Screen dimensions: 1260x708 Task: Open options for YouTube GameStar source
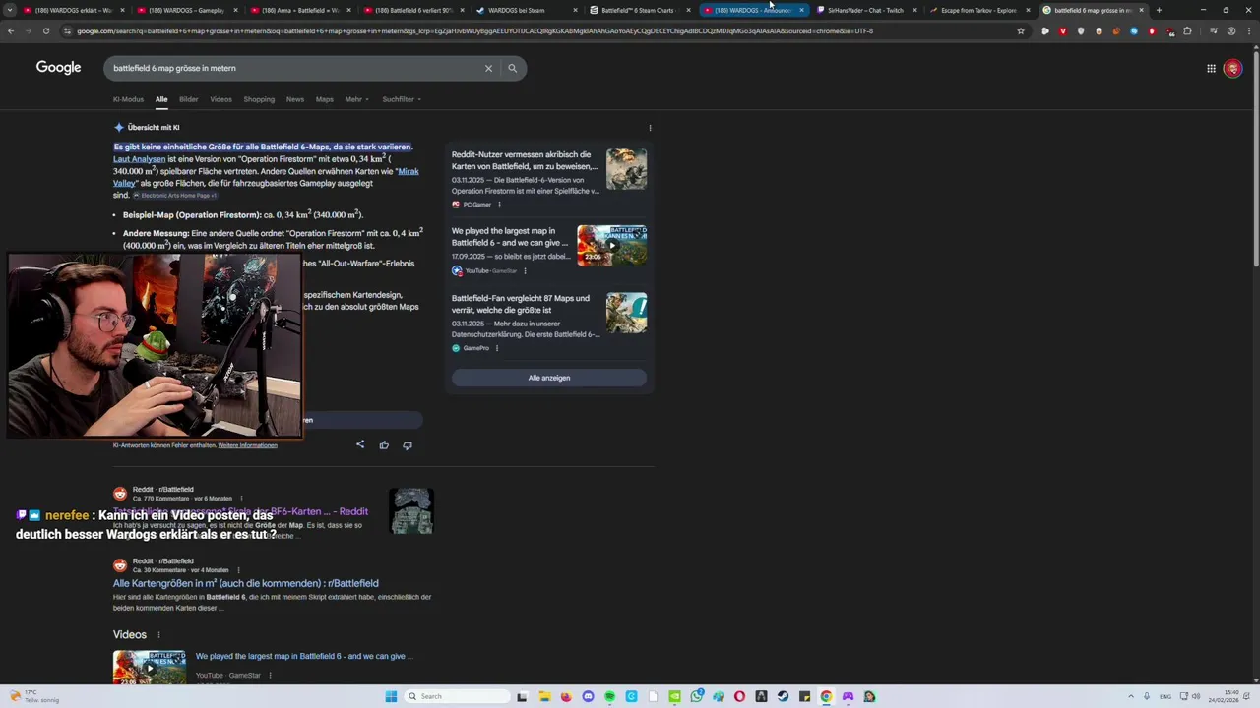pos(525,270)
